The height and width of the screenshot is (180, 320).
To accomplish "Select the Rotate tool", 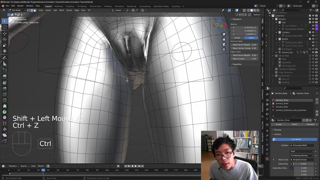I will 4,39.
